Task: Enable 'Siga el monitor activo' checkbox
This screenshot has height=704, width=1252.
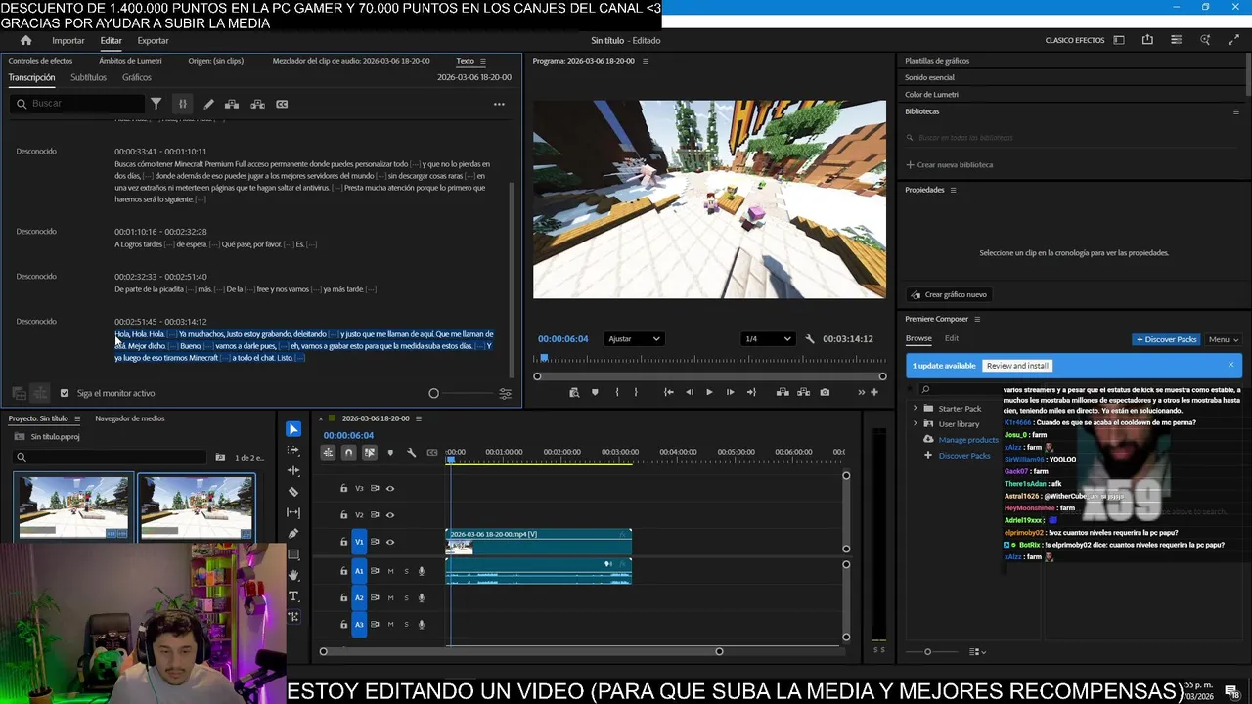Action: coord(65,393)
